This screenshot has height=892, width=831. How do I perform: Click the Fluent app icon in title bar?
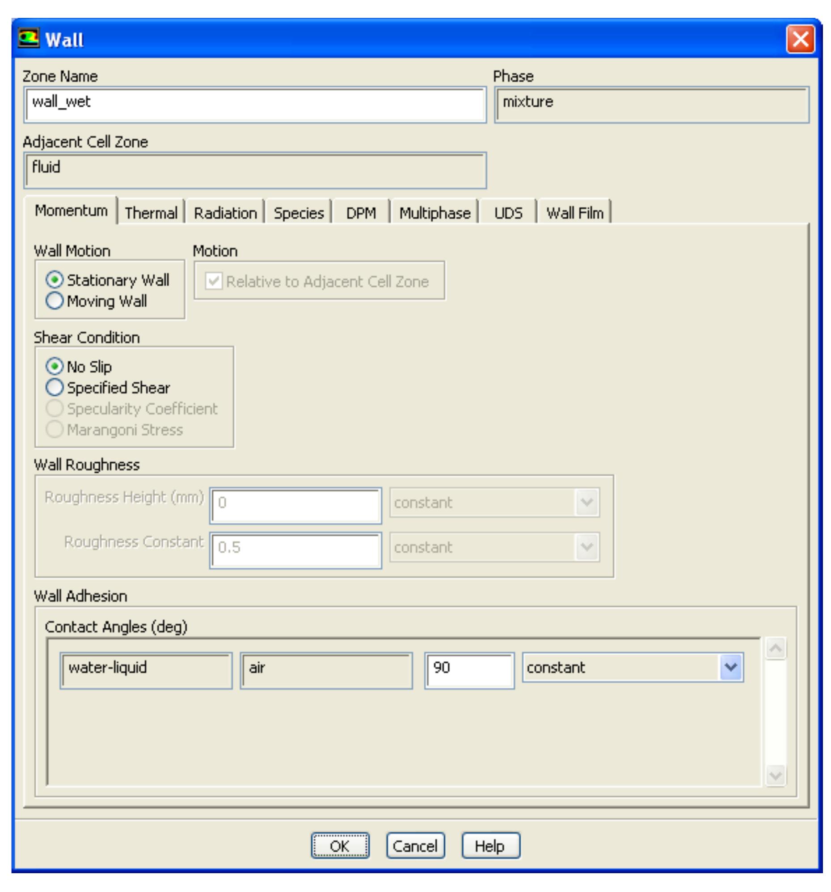[28, 39]
